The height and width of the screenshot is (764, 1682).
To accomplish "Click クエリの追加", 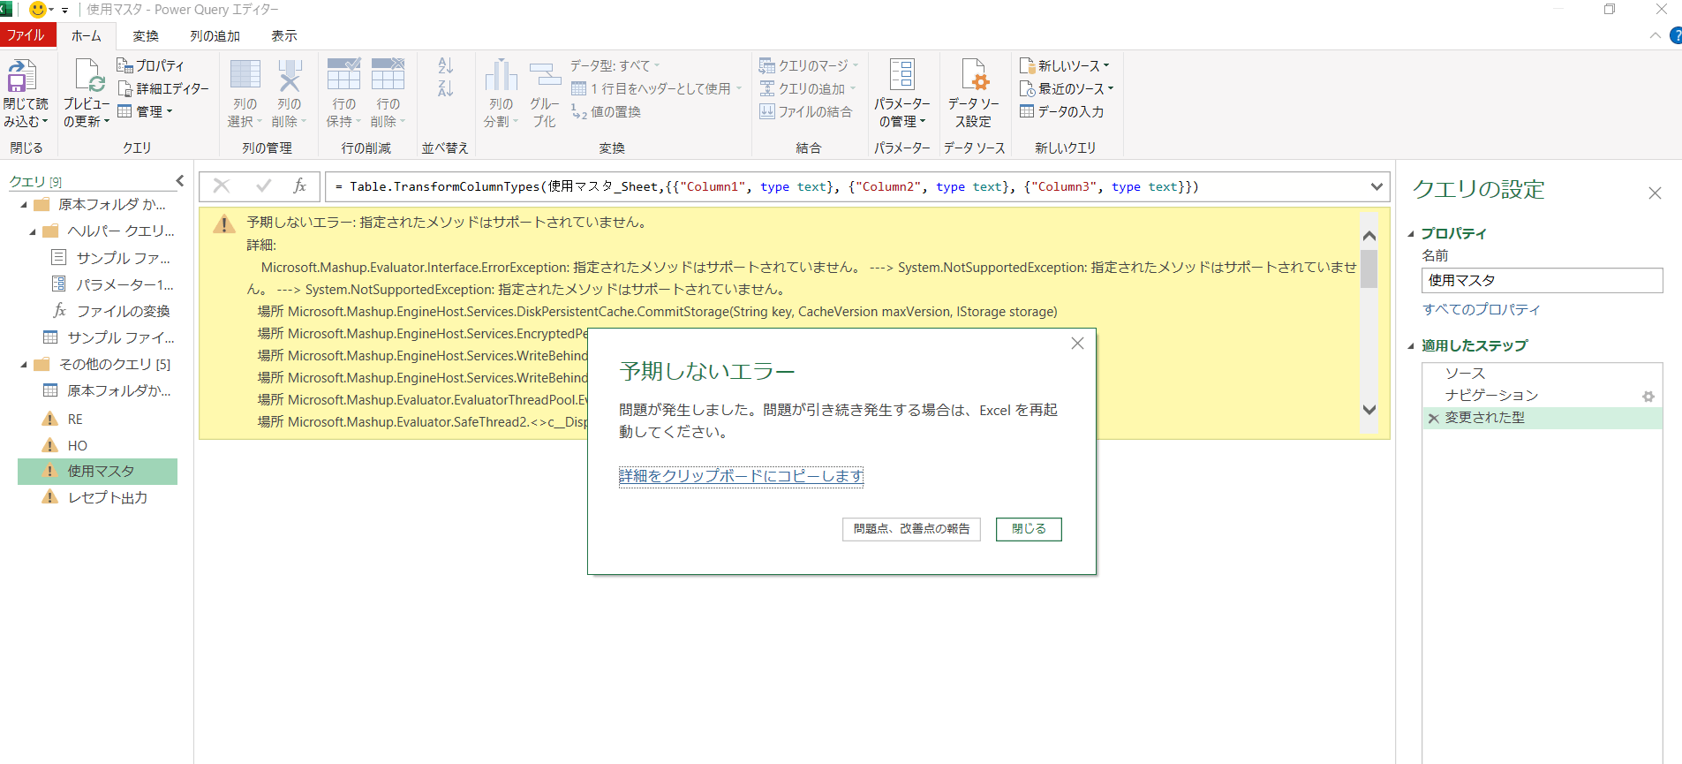I will 808,88.
